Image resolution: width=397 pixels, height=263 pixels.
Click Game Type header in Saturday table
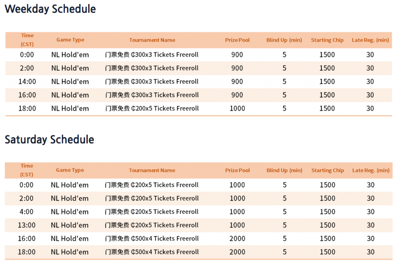[70, 170]
